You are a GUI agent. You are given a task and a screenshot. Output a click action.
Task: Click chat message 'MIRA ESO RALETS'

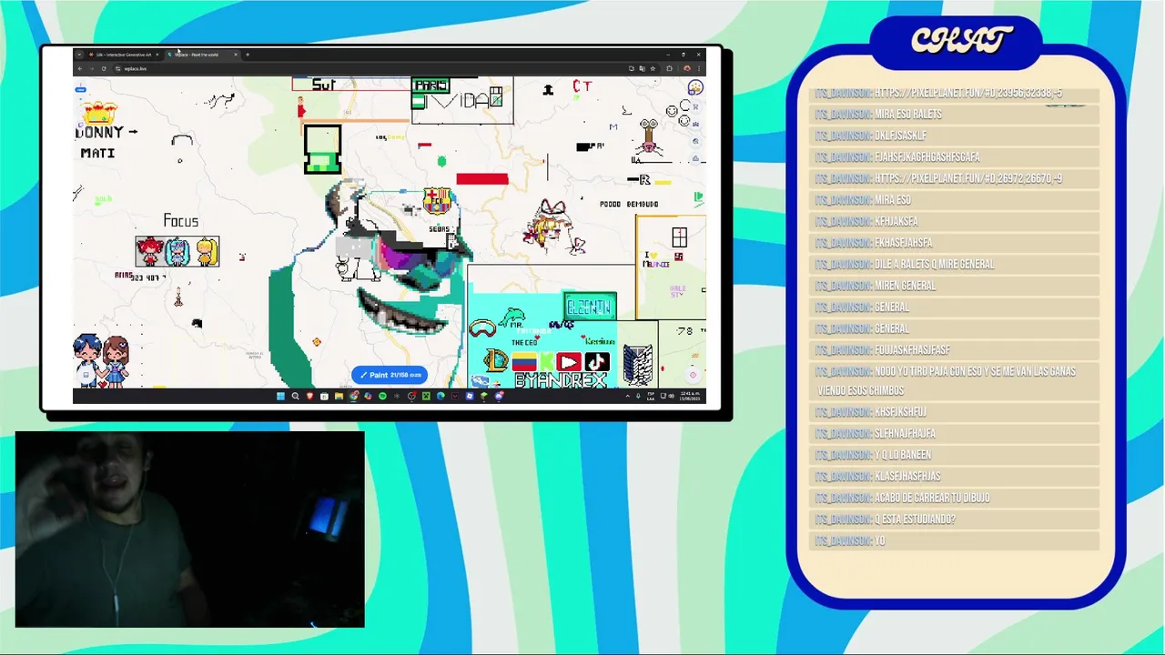[908, 115]
